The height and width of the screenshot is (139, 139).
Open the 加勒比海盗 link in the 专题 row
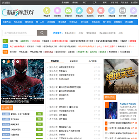(x=49, y=52)
